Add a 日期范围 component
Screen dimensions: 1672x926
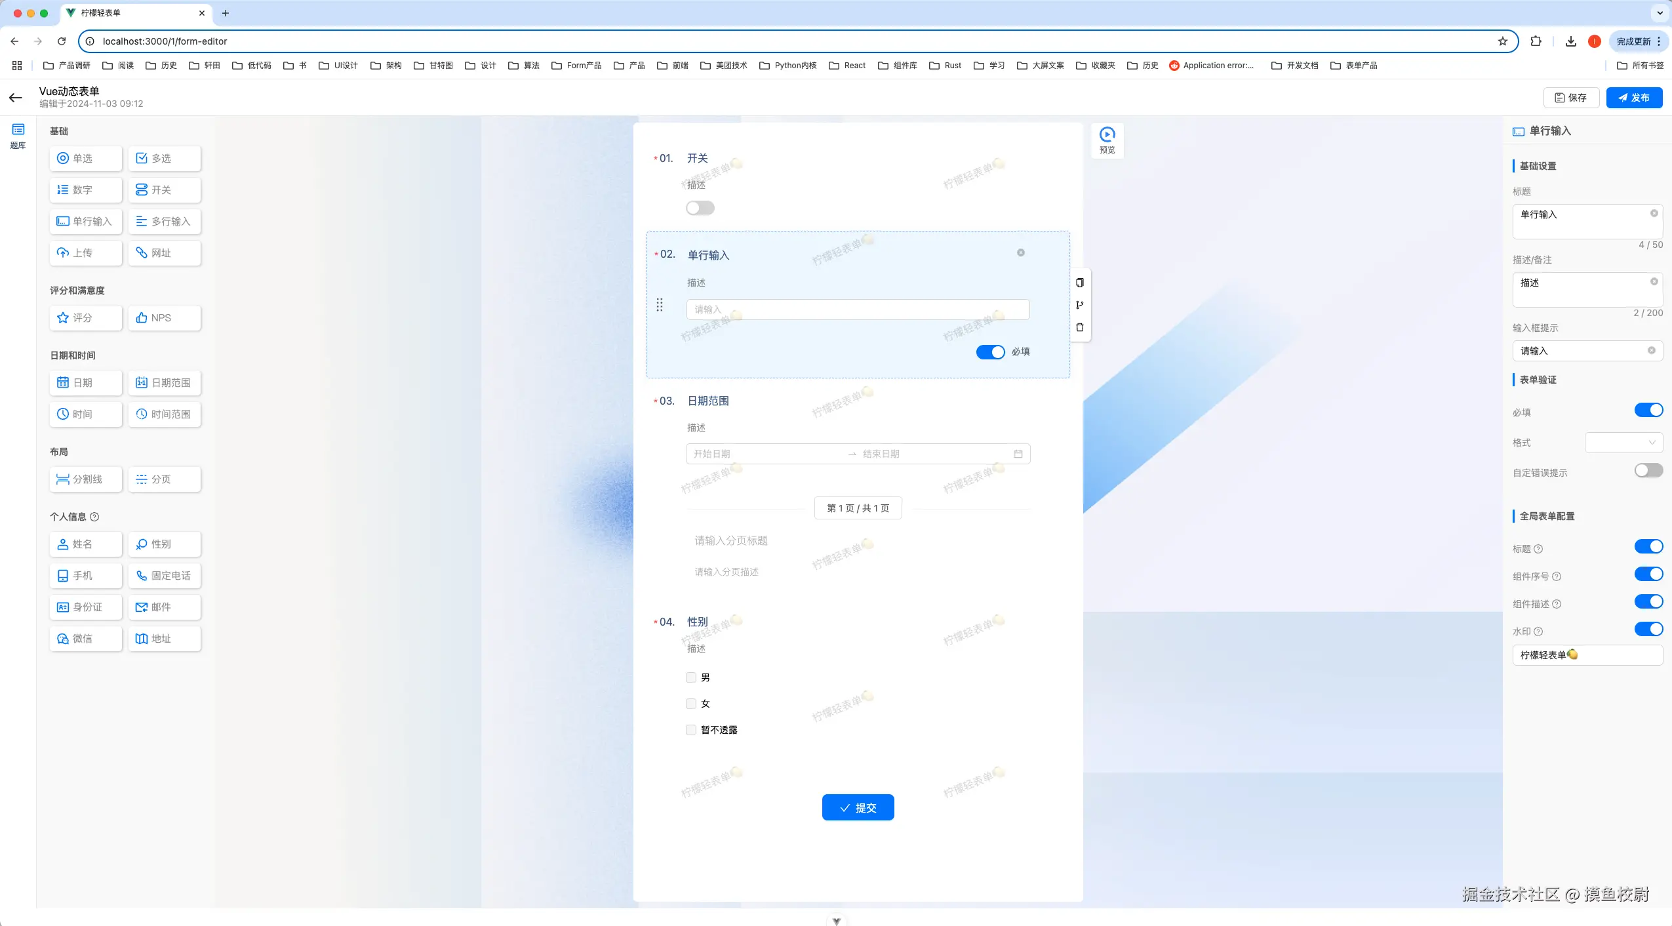pyautogui.click(x=165, y=383)
